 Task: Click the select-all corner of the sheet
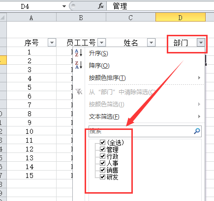click(3, 17)
